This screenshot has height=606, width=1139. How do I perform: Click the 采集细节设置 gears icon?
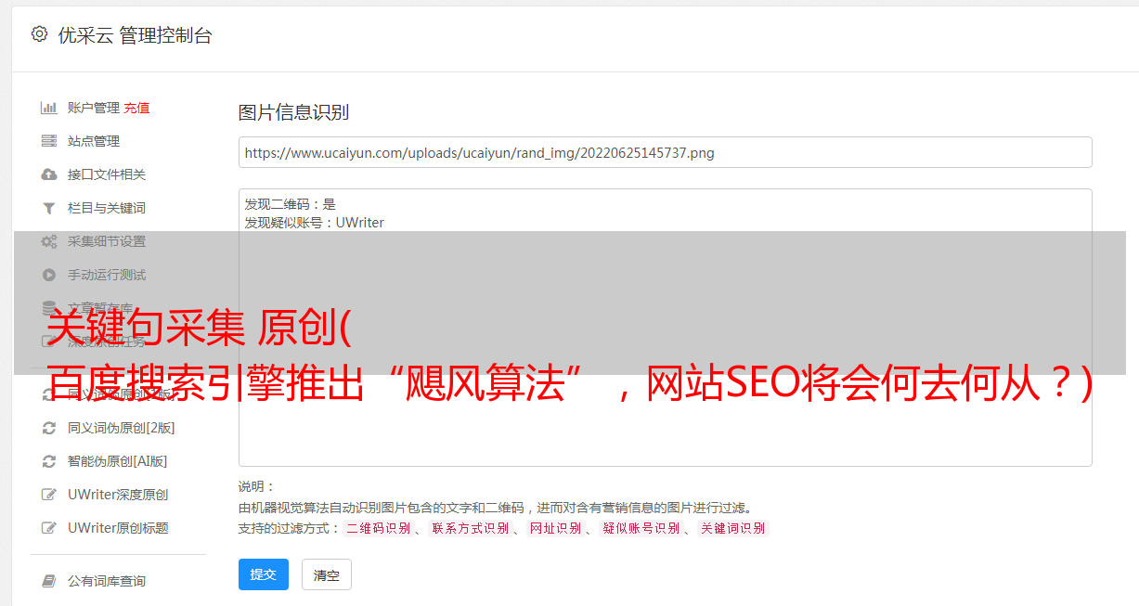[49, 241]
